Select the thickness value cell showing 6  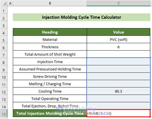click(118, 47)
